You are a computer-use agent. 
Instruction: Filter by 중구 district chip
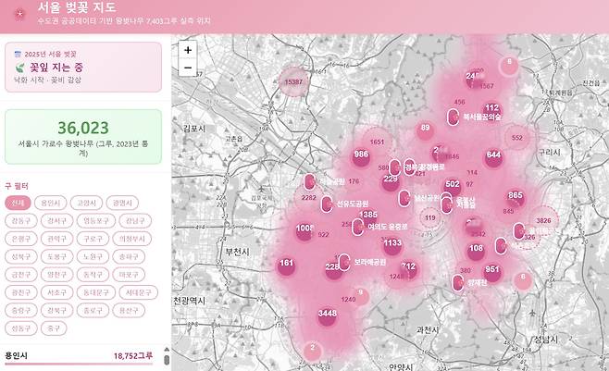click(x=54, y=328)
